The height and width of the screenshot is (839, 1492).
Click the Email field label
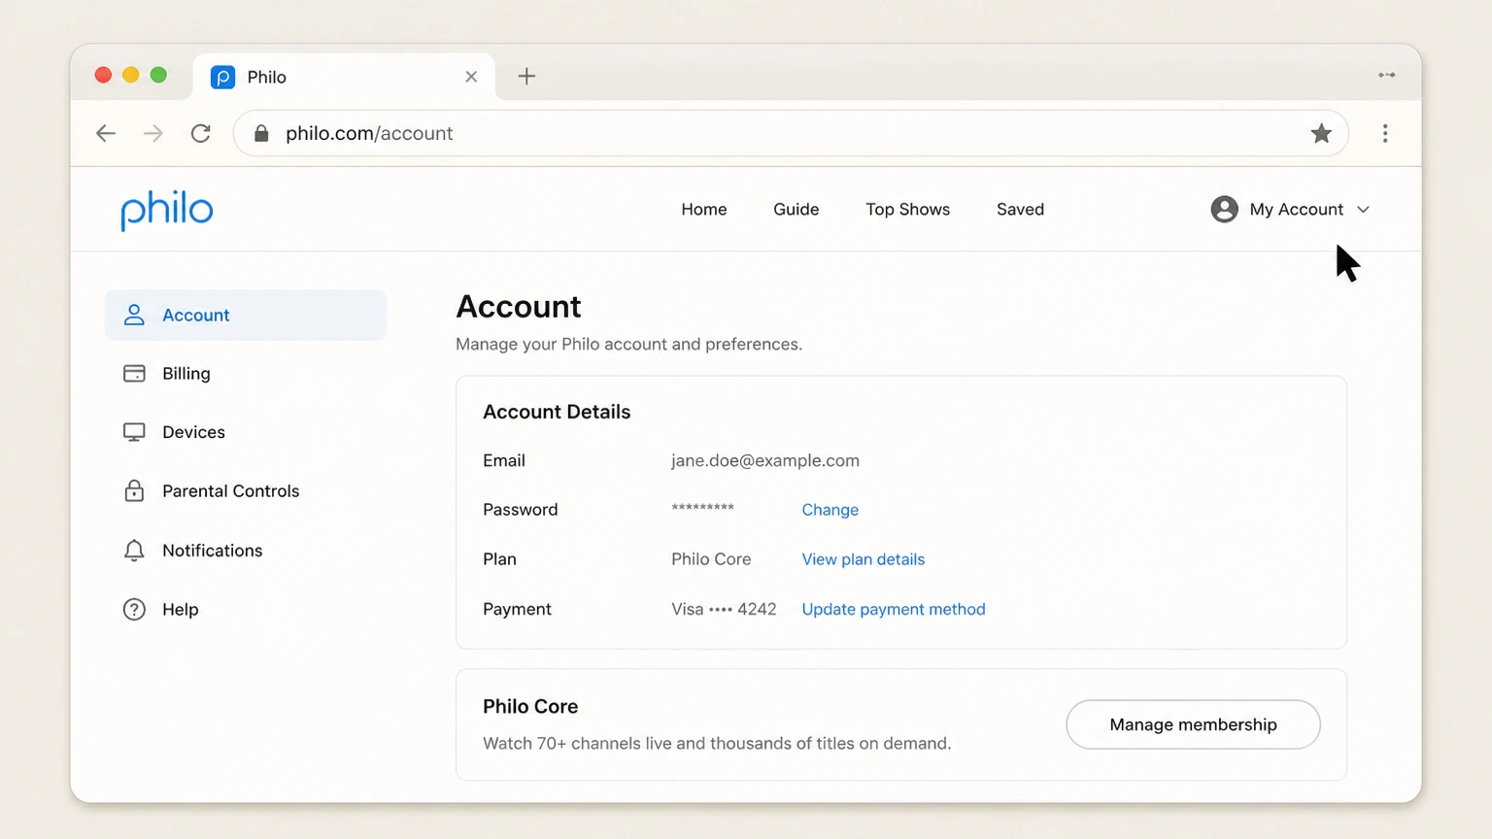[x=504, y=460]
